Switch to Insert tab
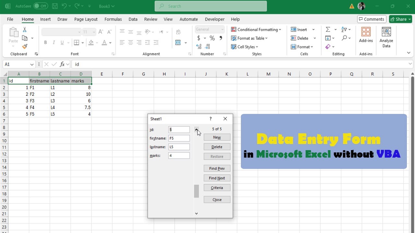This screenshot has width=415, height=233. click(x=45, y=19)
